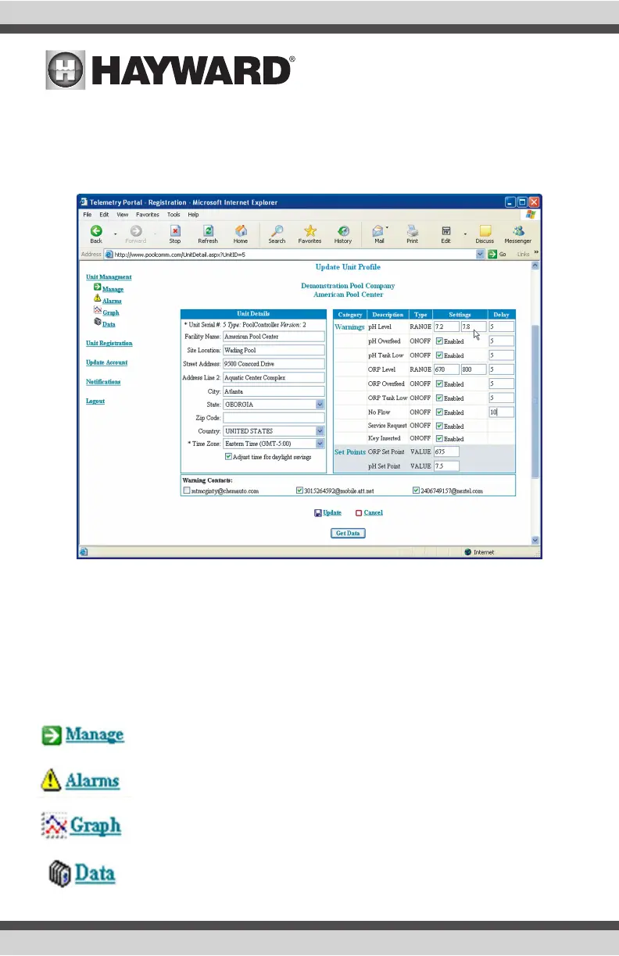Click into the Zip Code field

tap(274, 418)
